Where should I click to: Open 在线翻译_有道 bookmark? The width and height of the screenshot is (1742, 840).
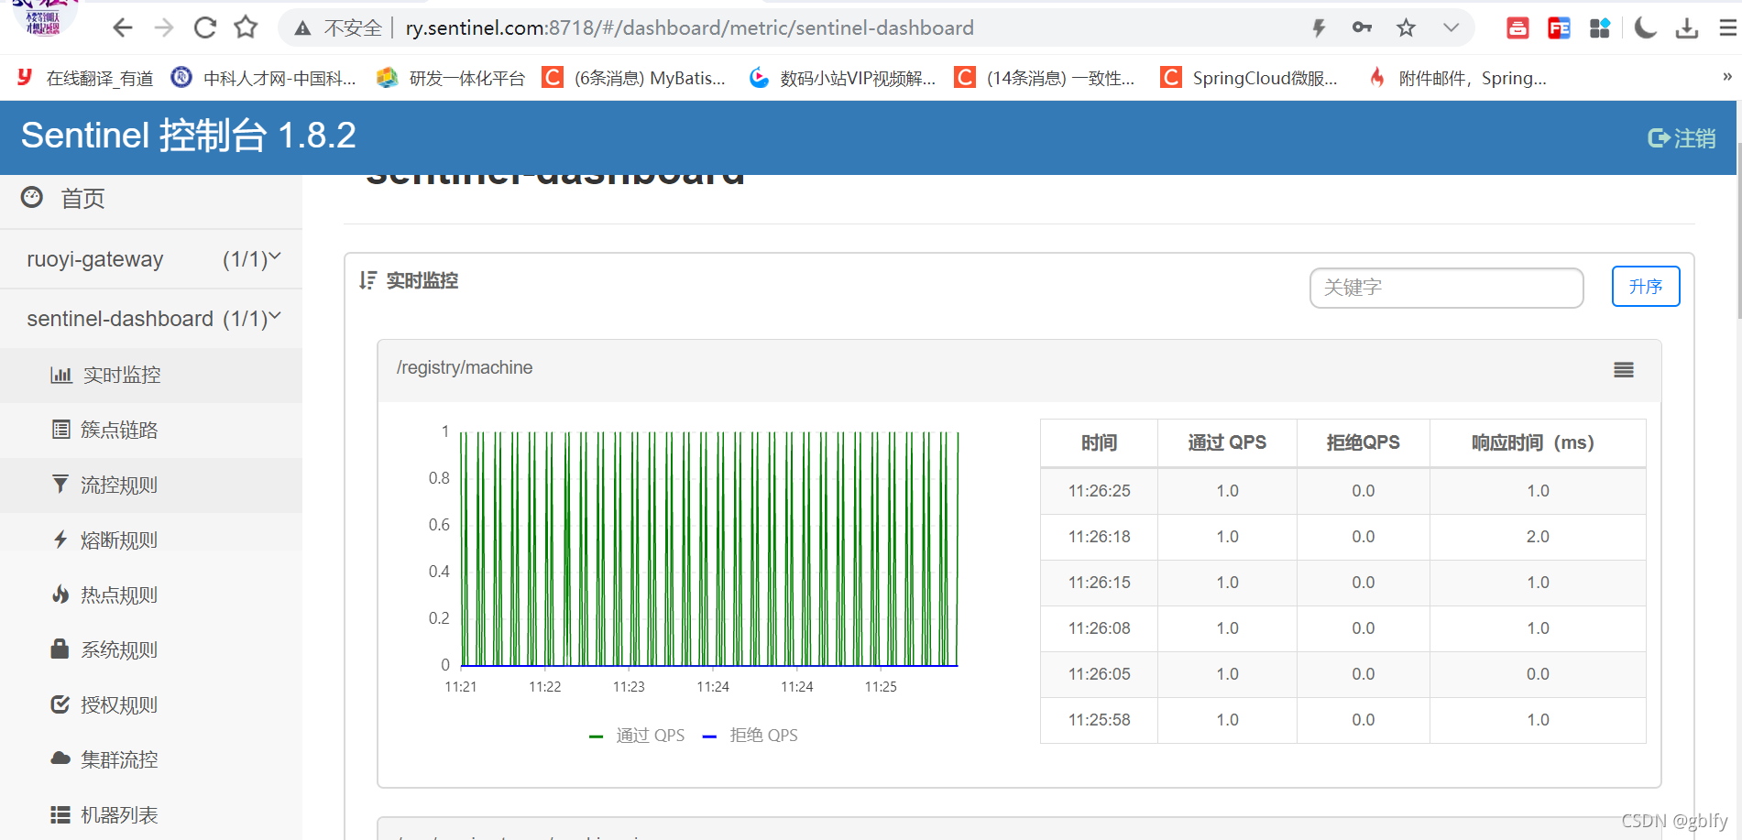[85, 78]
